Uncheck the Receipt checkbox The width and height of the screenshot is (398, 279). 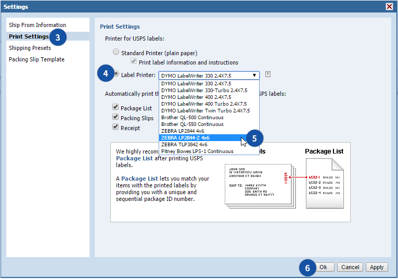click(x=115, y=126)
